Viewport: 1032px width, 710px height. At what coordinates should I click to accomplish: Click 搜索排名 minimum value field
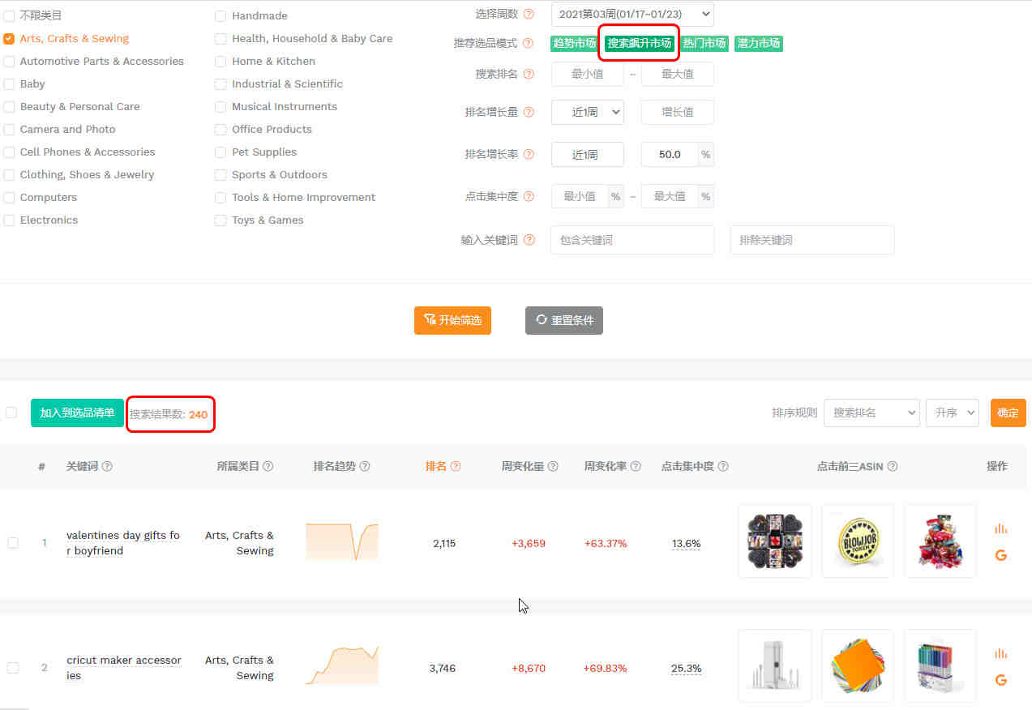588,74
